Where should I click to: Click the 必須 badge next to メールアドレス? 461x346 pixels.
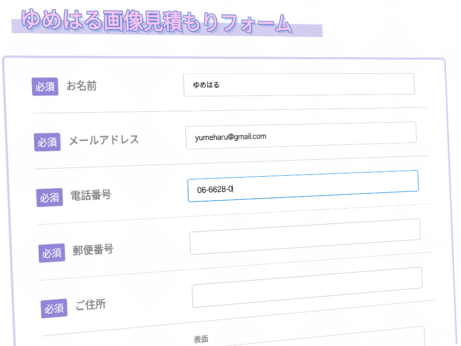pyautogui.click(x=47, y=142)
